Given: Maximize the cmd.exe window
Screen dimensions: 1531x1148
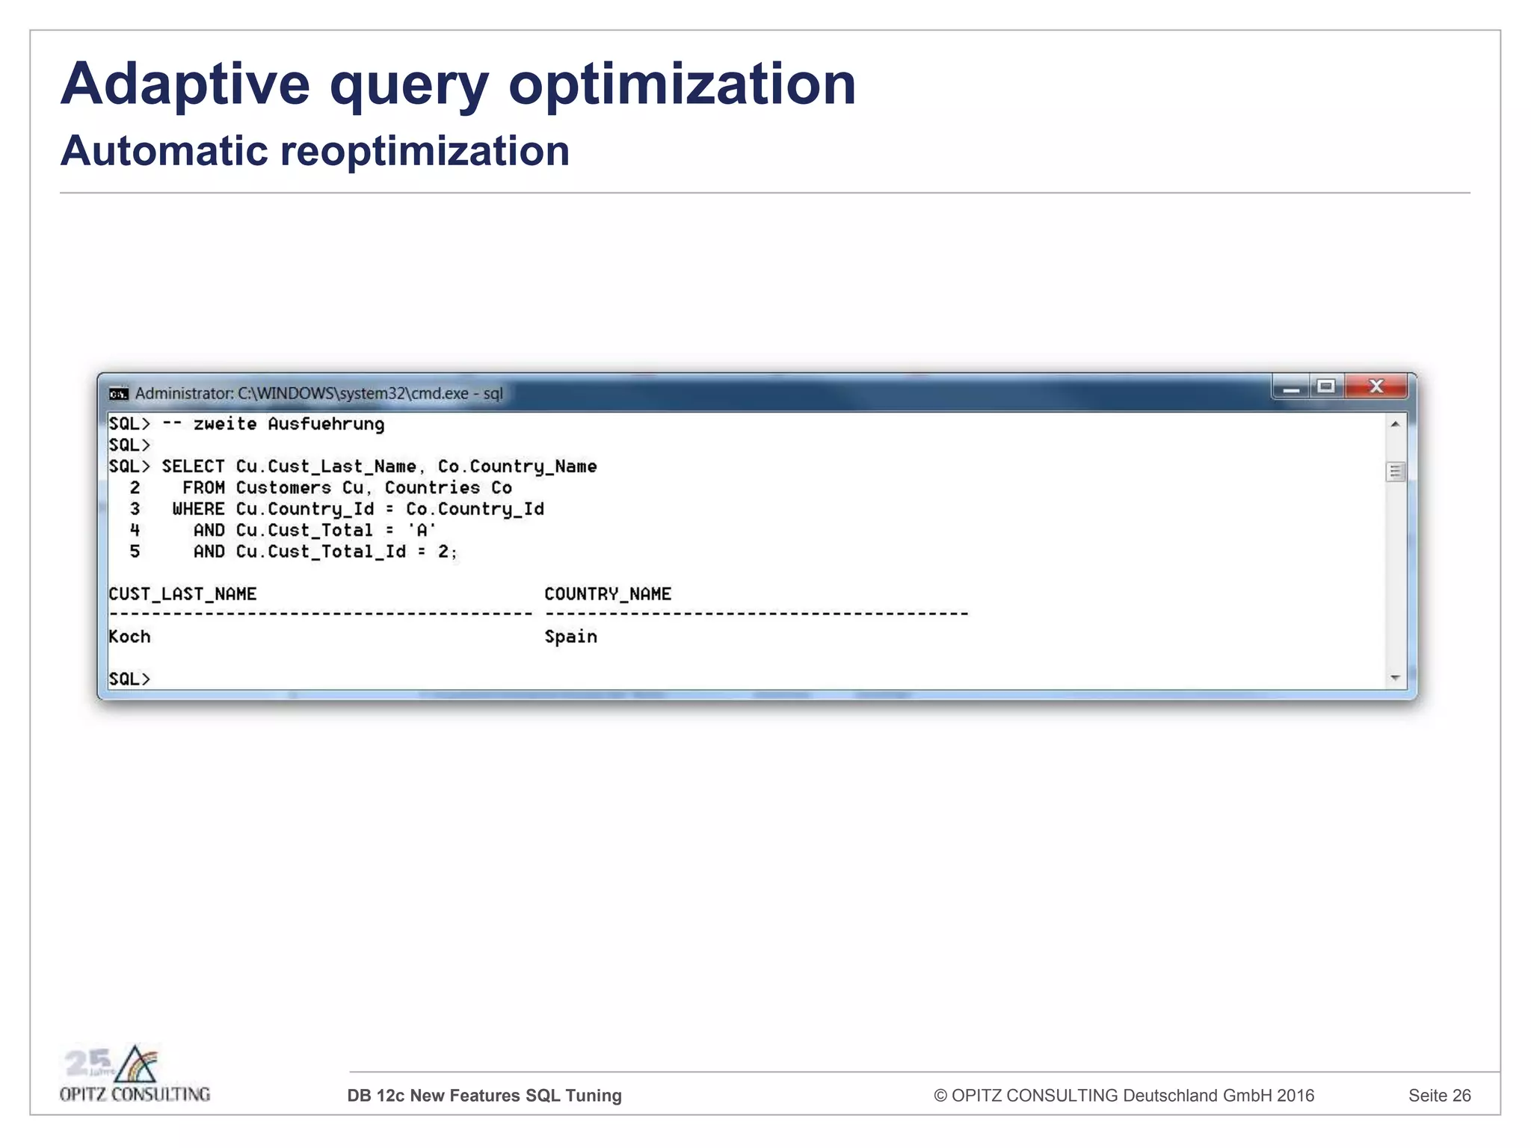Looking at the screenshot, I should [x=1327, y=386].
